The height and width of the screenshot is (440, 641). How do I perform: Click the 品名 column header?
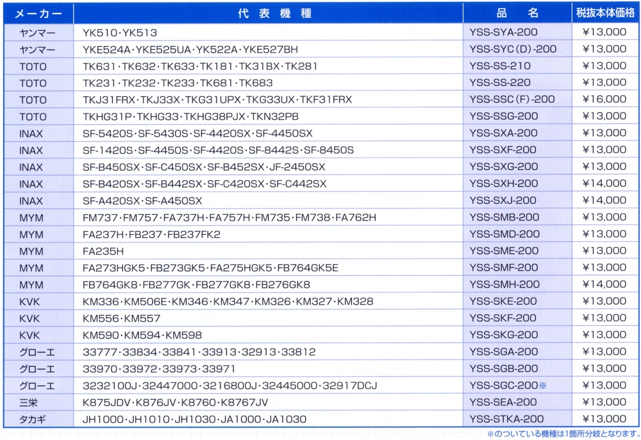[517, 13]
